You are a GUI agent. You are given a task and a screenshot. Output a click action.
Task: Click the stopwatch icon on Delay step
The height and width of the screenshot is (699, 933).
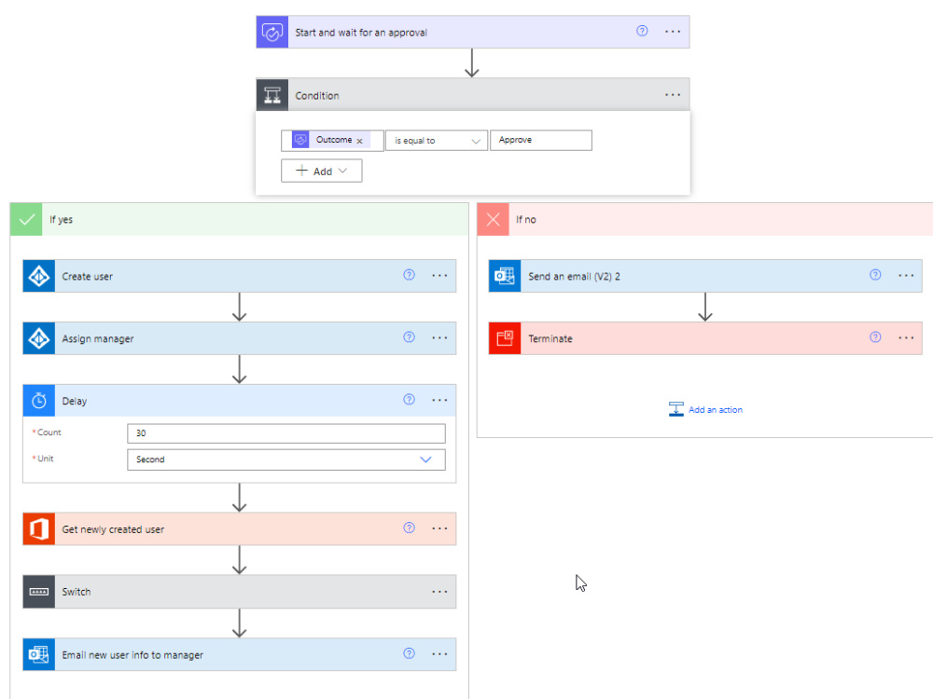pyautogui.click(x=38, y=401)
